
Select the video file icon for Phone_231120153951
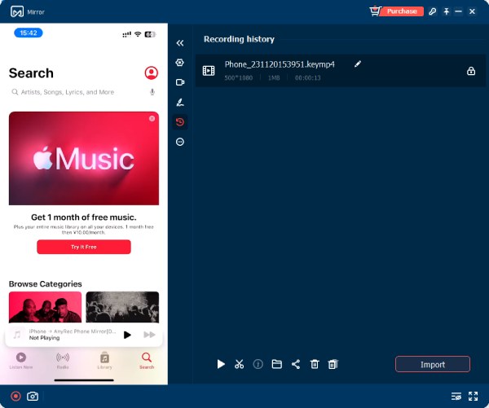209,71
